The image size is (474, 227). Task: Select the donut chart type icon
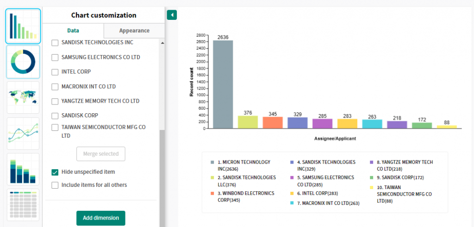(23, 62)
